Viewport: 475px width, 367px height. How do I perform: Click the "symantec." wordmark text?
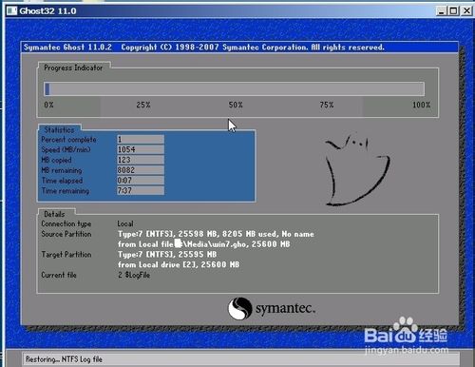tap(285, 308)
